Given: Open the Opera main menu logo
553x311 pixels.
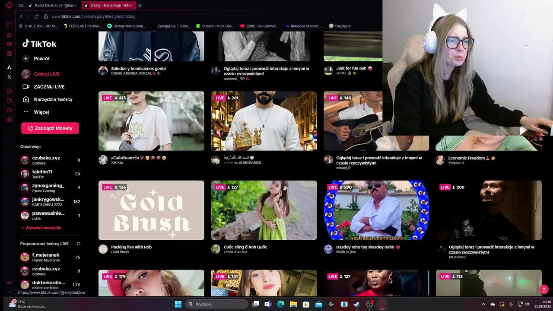Looking at the screenshot, I should [x=9, y=6].
